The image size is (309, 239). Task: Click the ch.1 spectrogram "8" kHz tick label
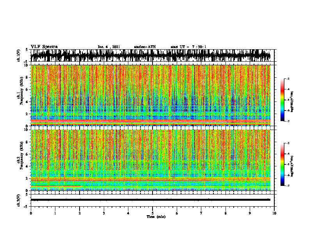[27, 77]
